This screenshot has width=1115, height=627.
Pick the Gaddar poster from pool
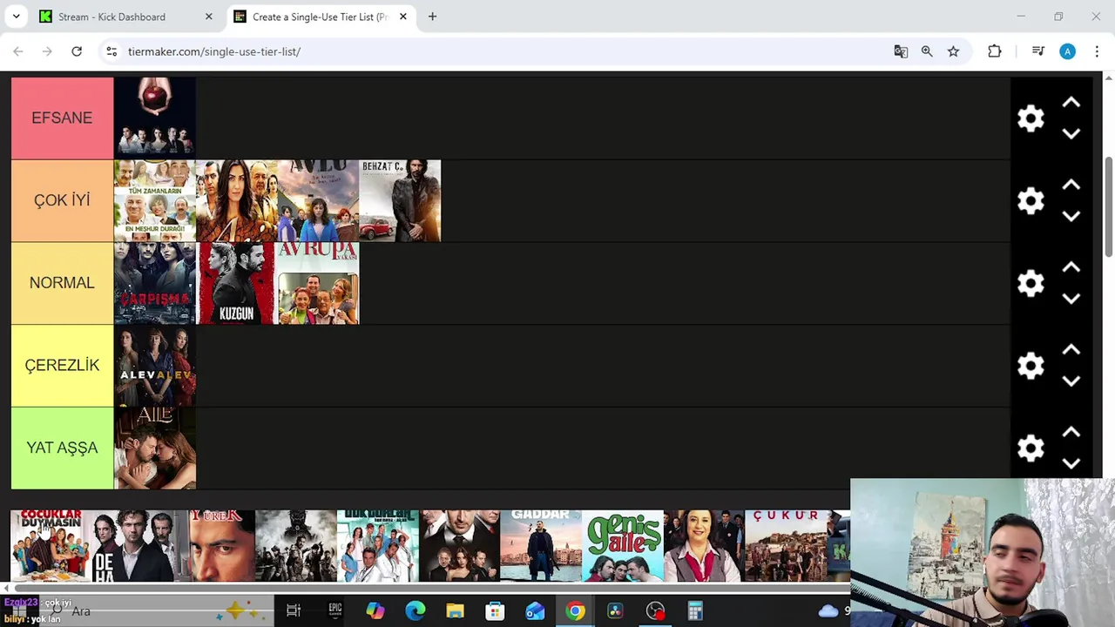pos(540,546)
